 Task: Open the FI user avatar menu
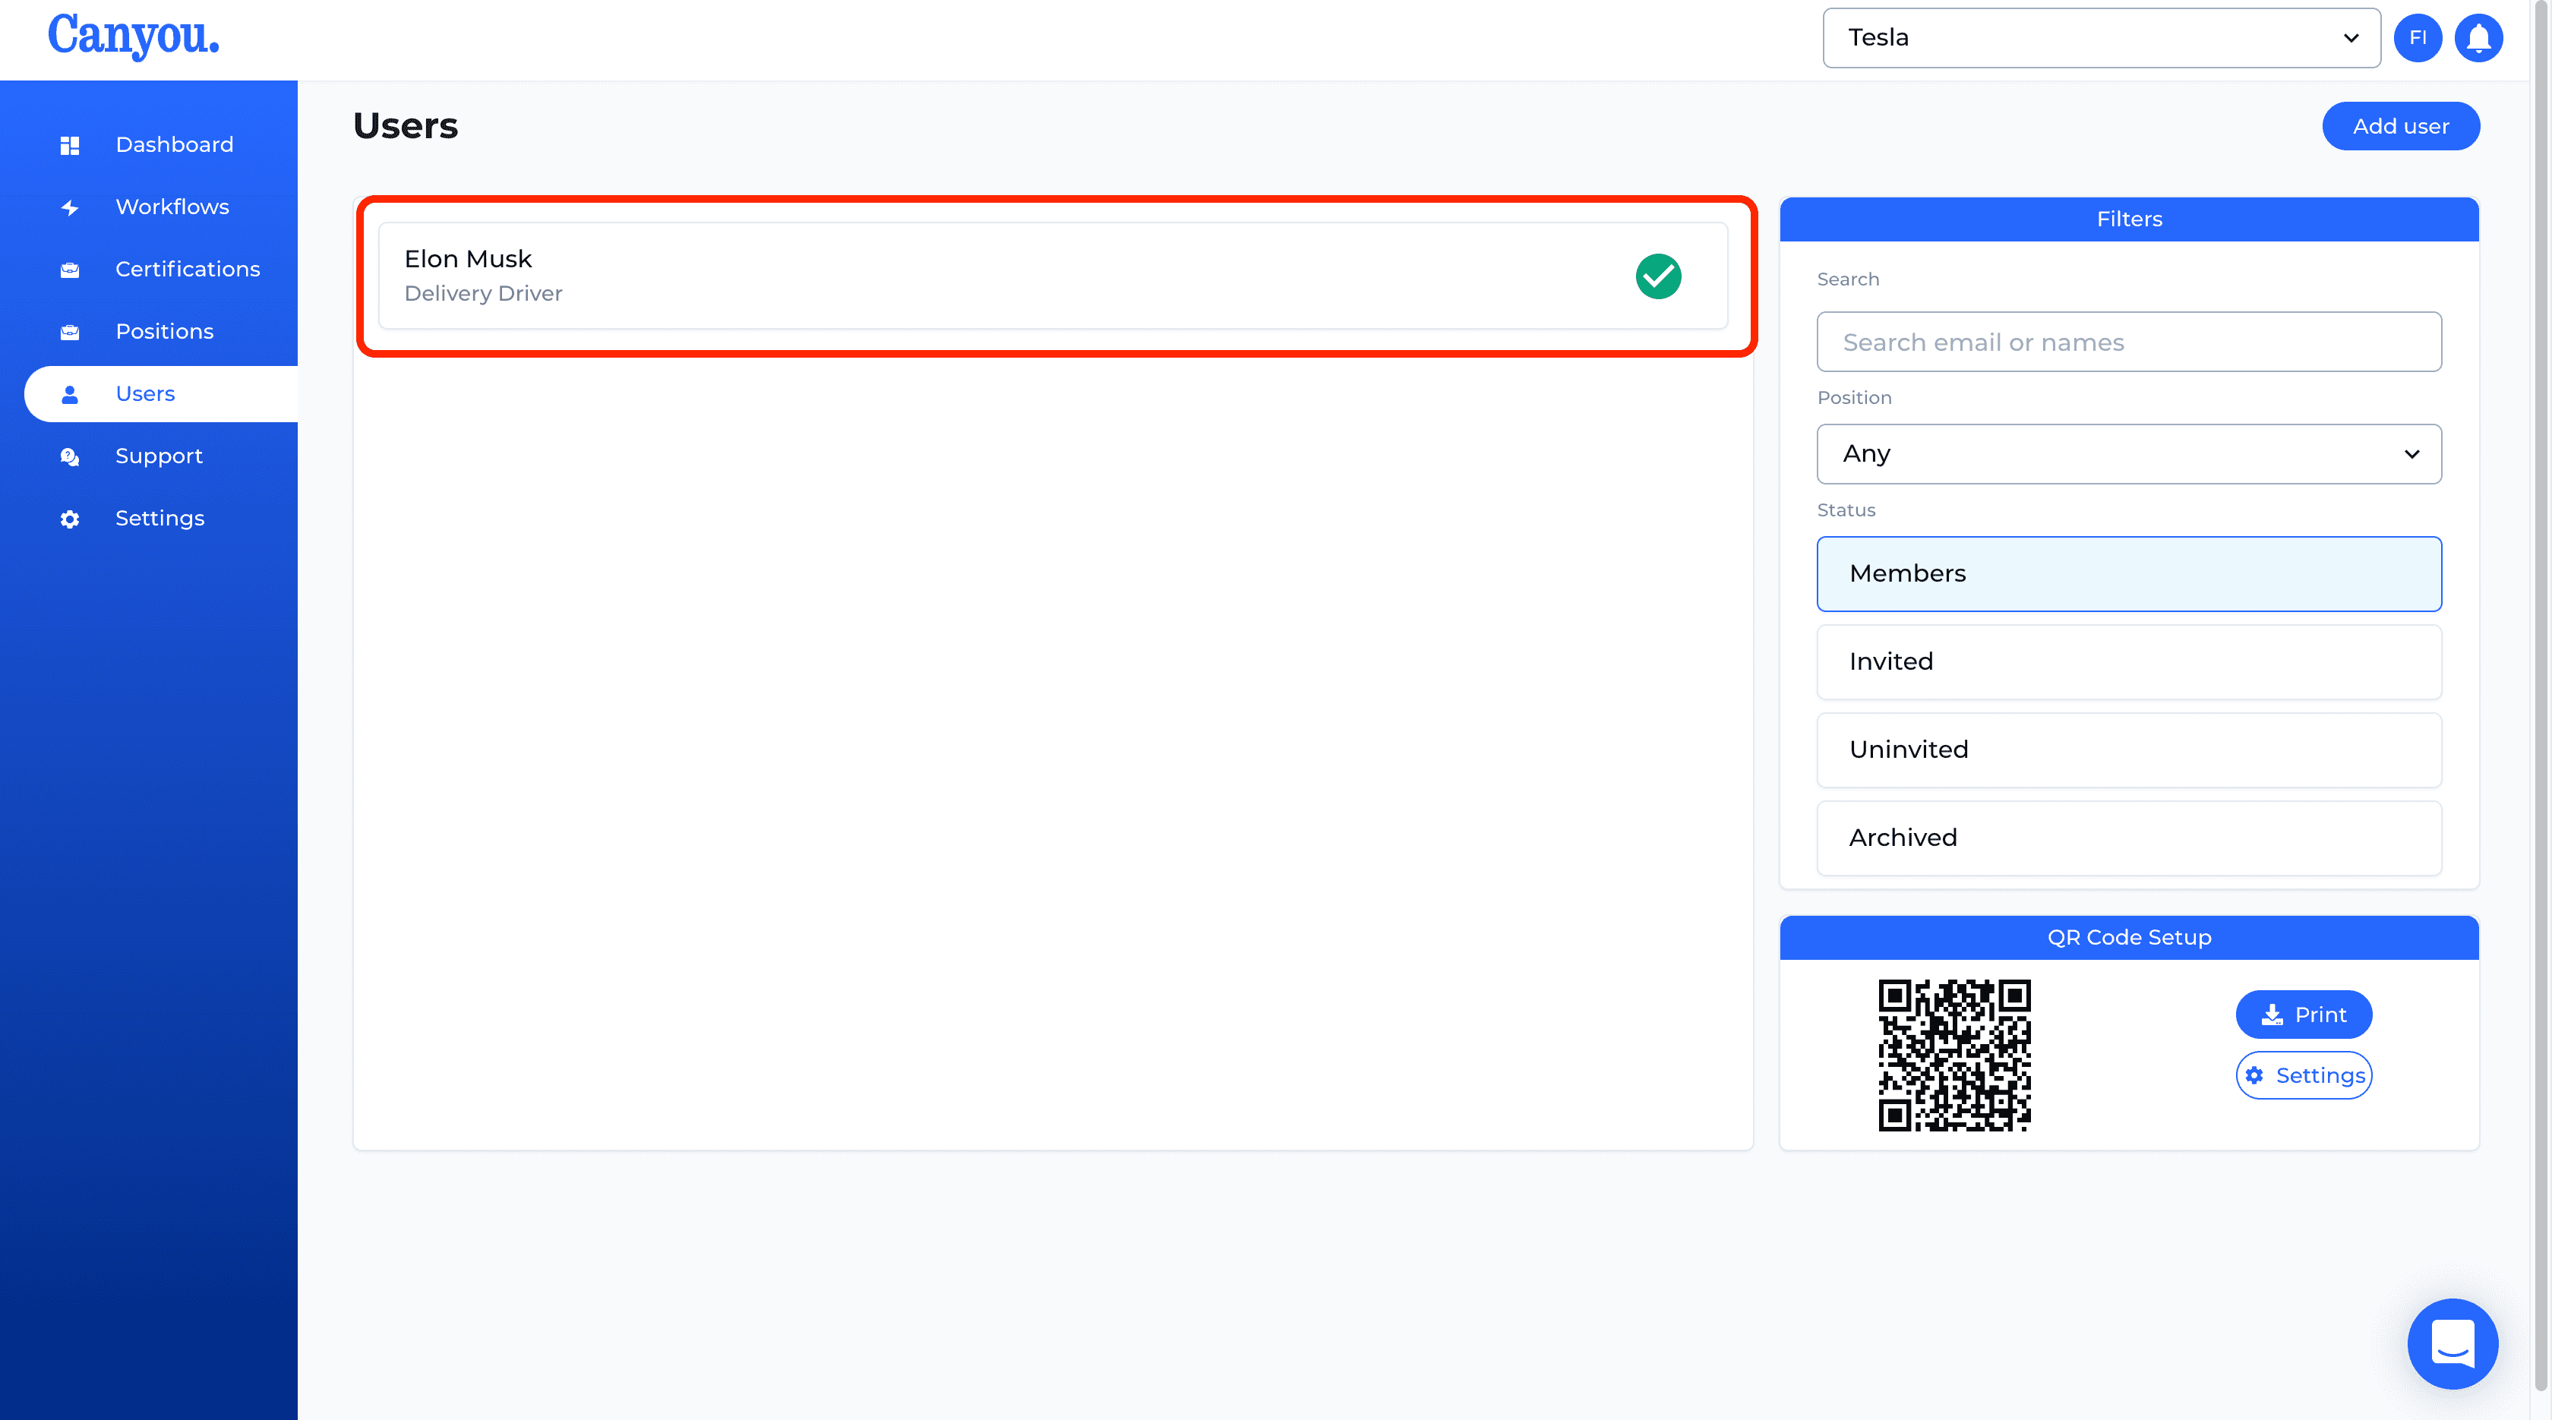(2418, 38)
